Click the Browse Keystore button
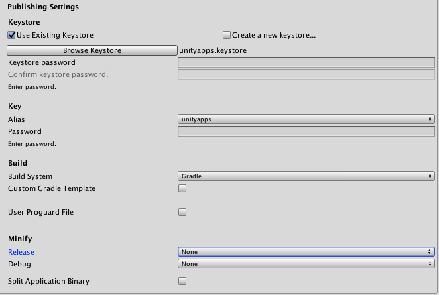The image size is (439, 295). (x=92, y=50)
